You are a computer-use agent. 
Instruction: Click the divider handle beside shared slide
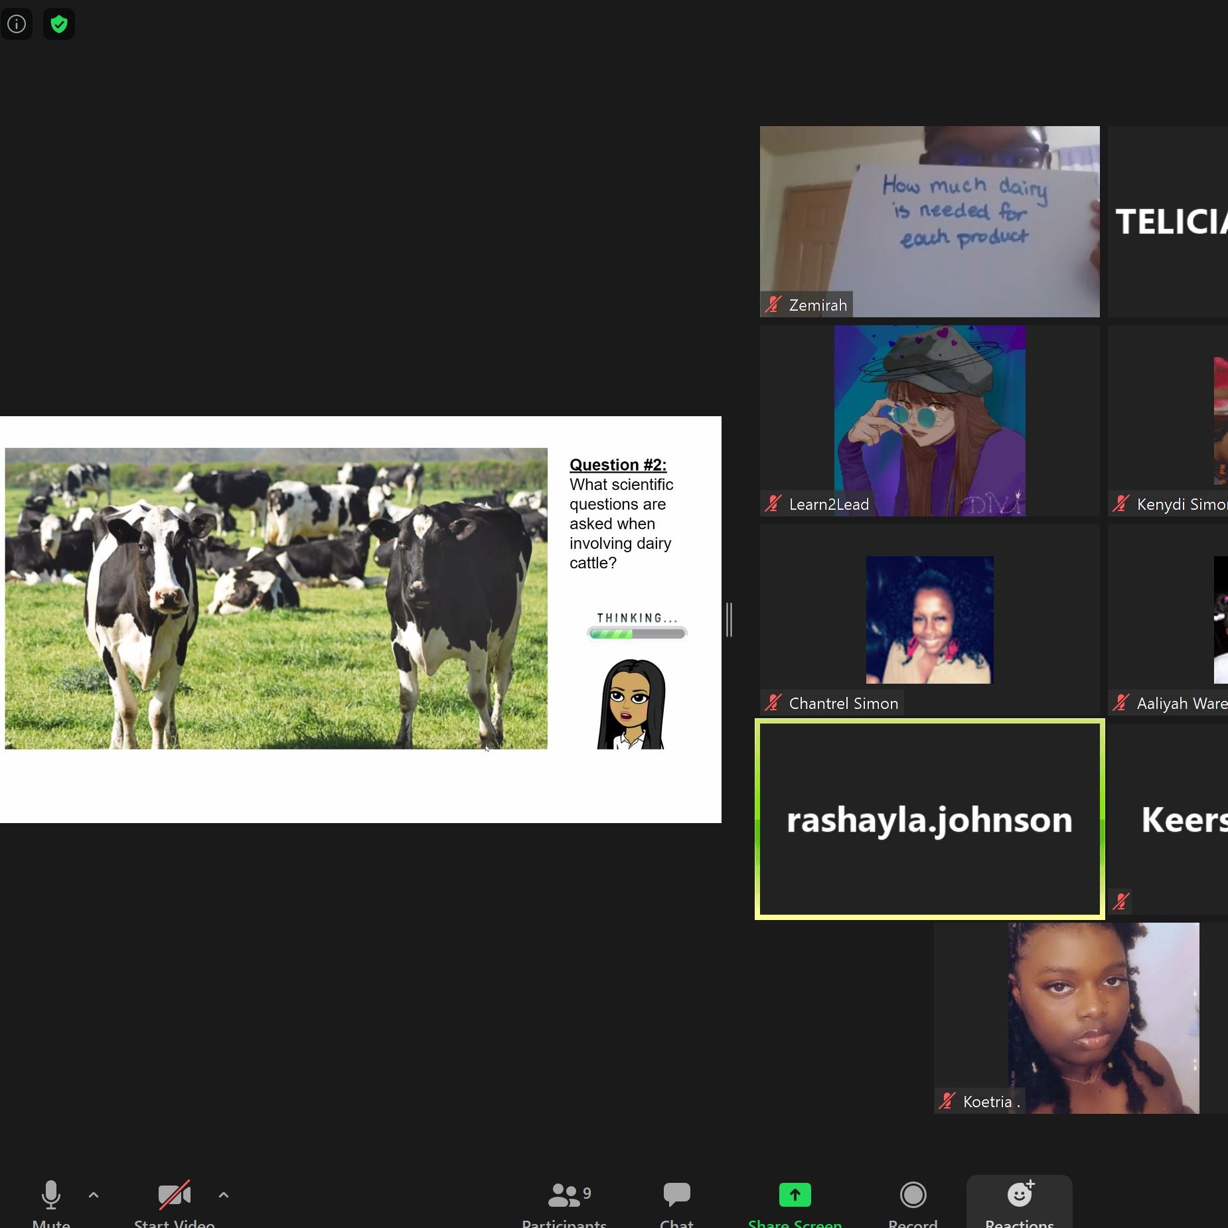point(729,619)
